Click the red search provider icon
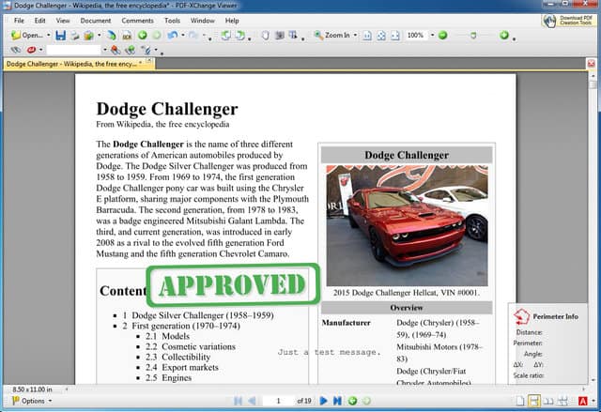This screenshot has height=412, width=601. point(31,50)
